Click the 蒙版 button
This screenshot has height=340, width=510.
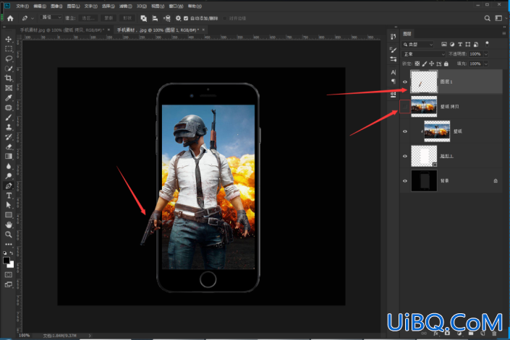click(109, 18)
